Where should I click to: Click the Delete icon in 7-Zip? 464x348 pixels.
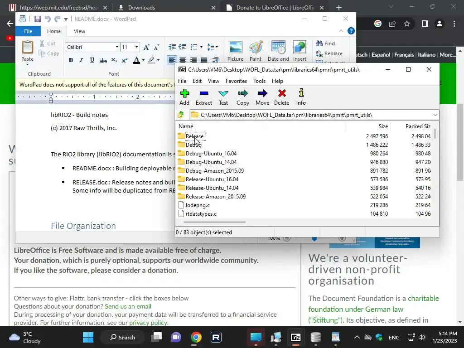tap(282, 97)
